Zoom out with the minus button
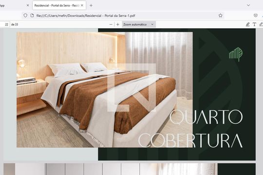Screen dimensions: 263x175 (x=111, y=24)
